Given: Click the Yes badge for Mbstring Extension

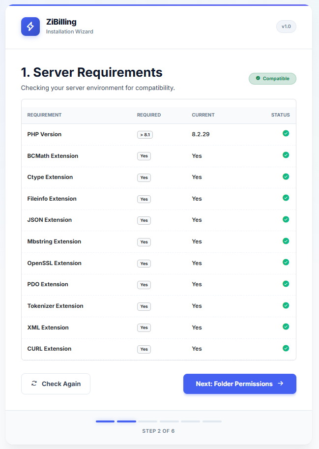Looking at the screenshot, I should pyautogui.click(x=144, y=241).
